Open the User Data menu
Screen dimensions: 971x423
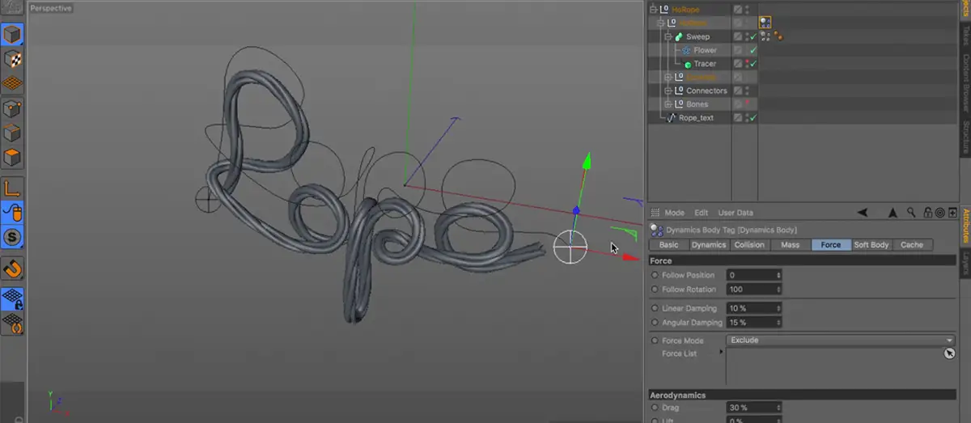point(736,213)
